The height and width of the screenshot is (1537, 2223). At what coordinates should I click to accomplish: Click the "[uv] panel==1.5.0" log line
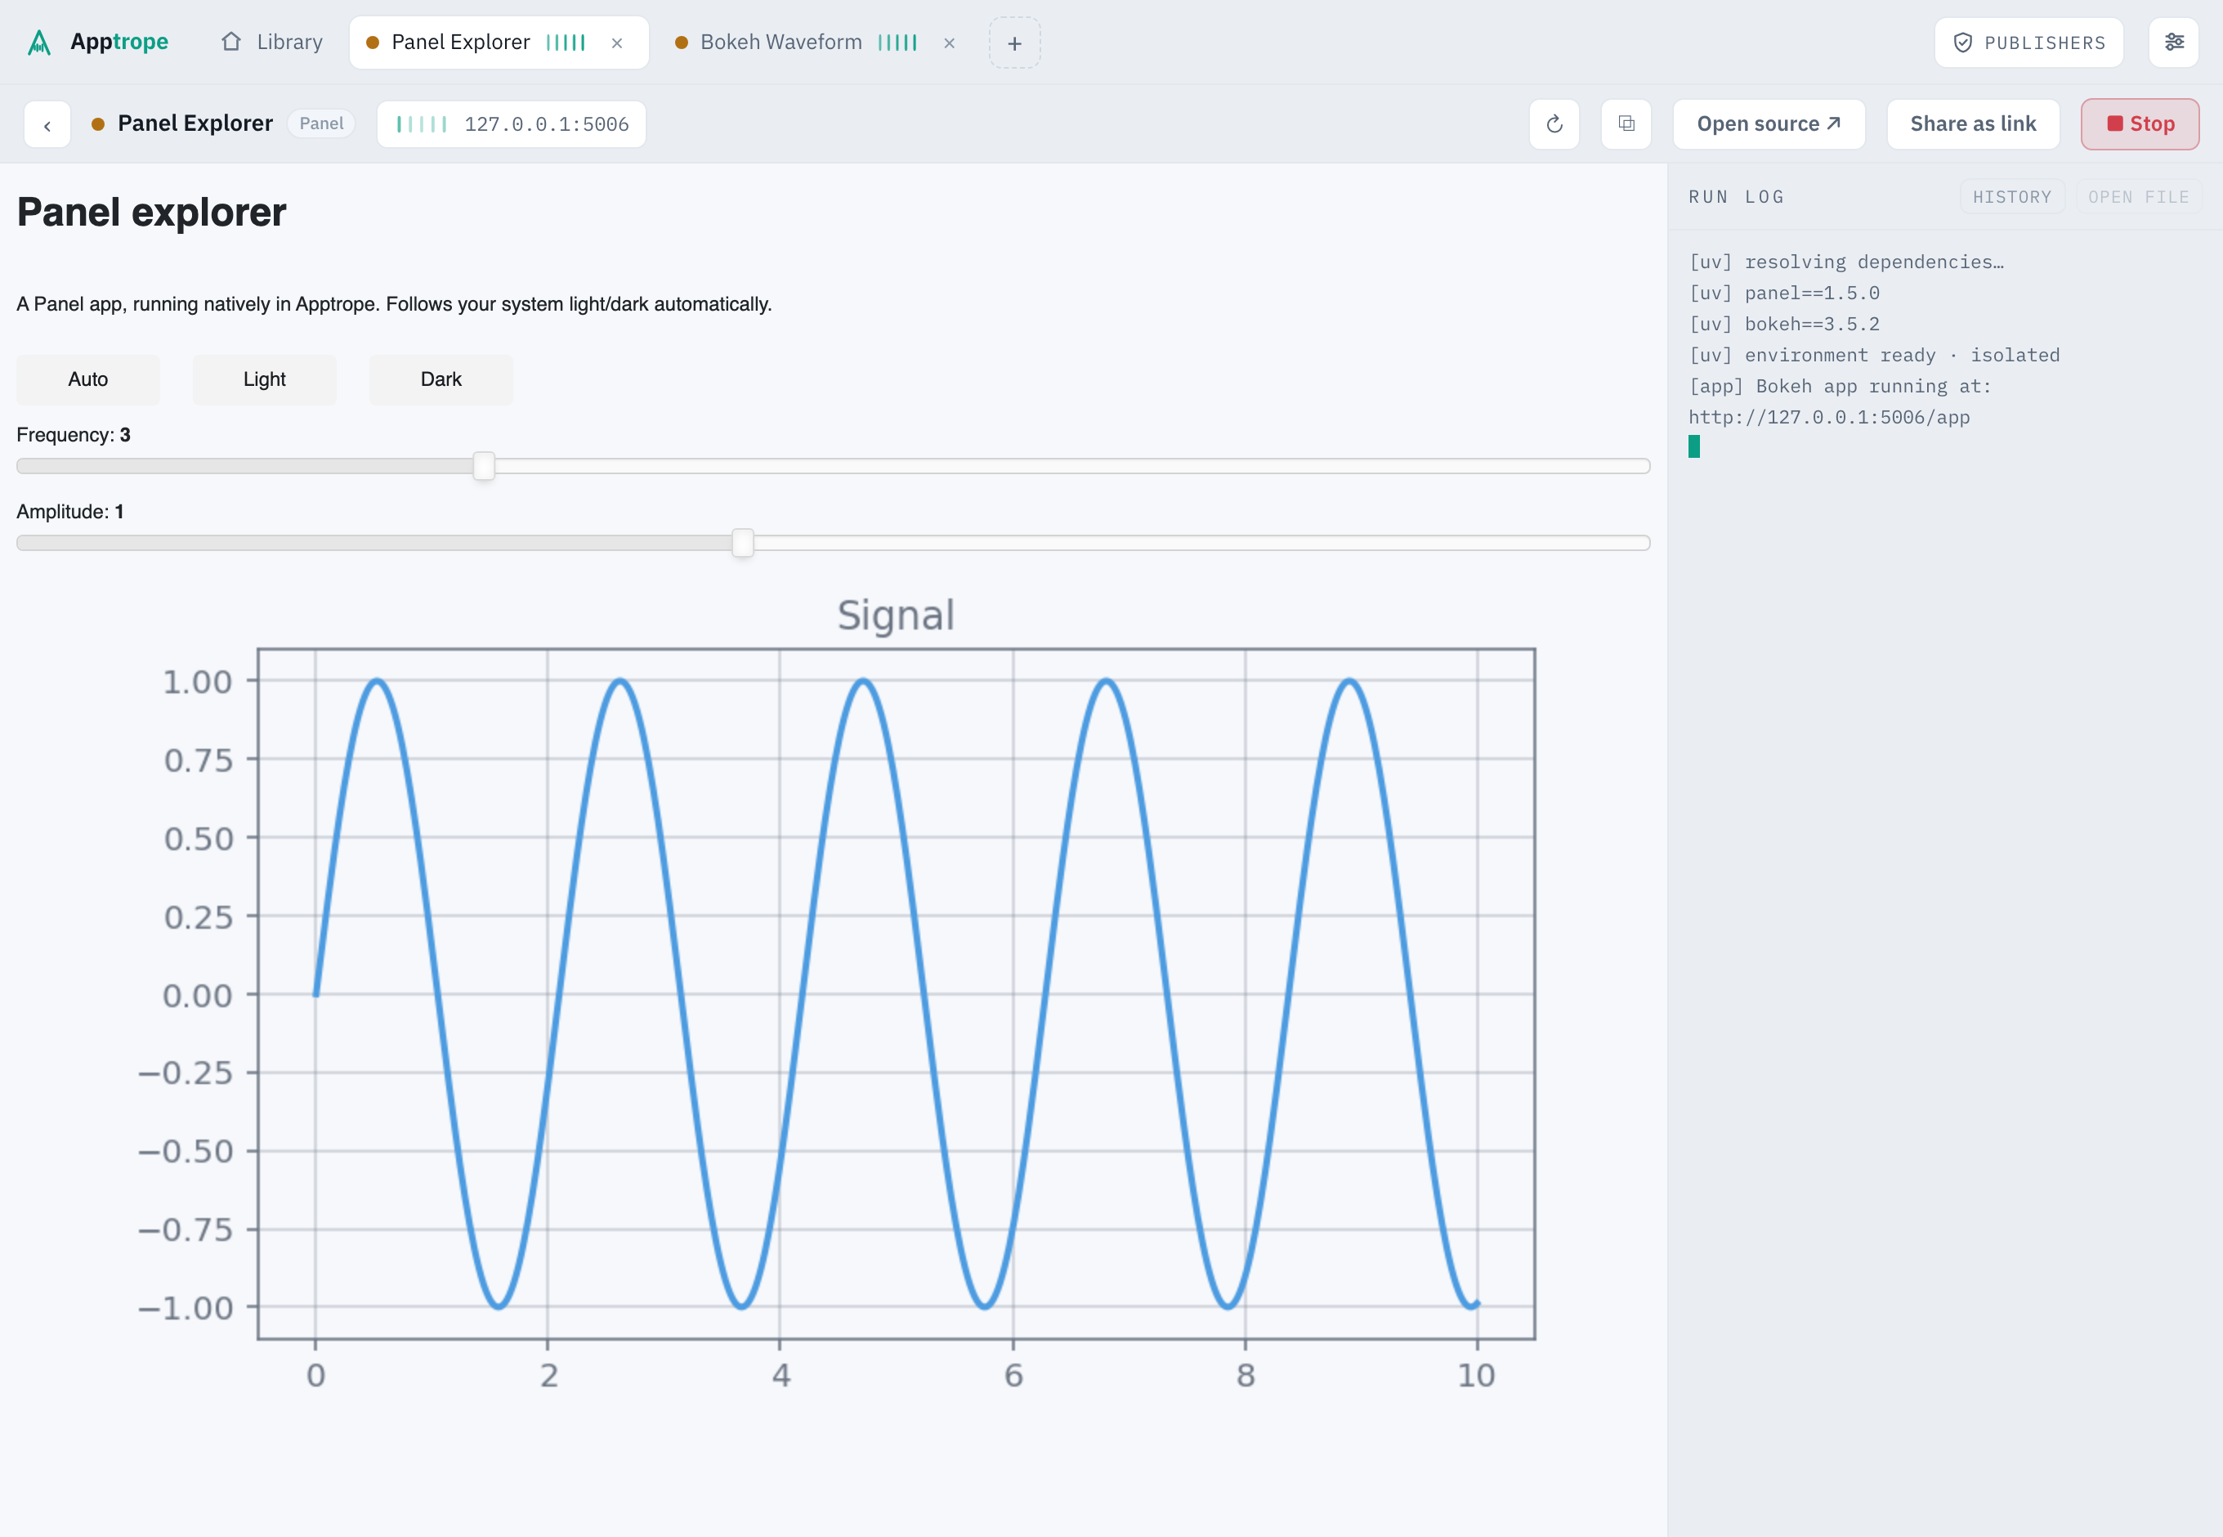(x=1784, y=293)
